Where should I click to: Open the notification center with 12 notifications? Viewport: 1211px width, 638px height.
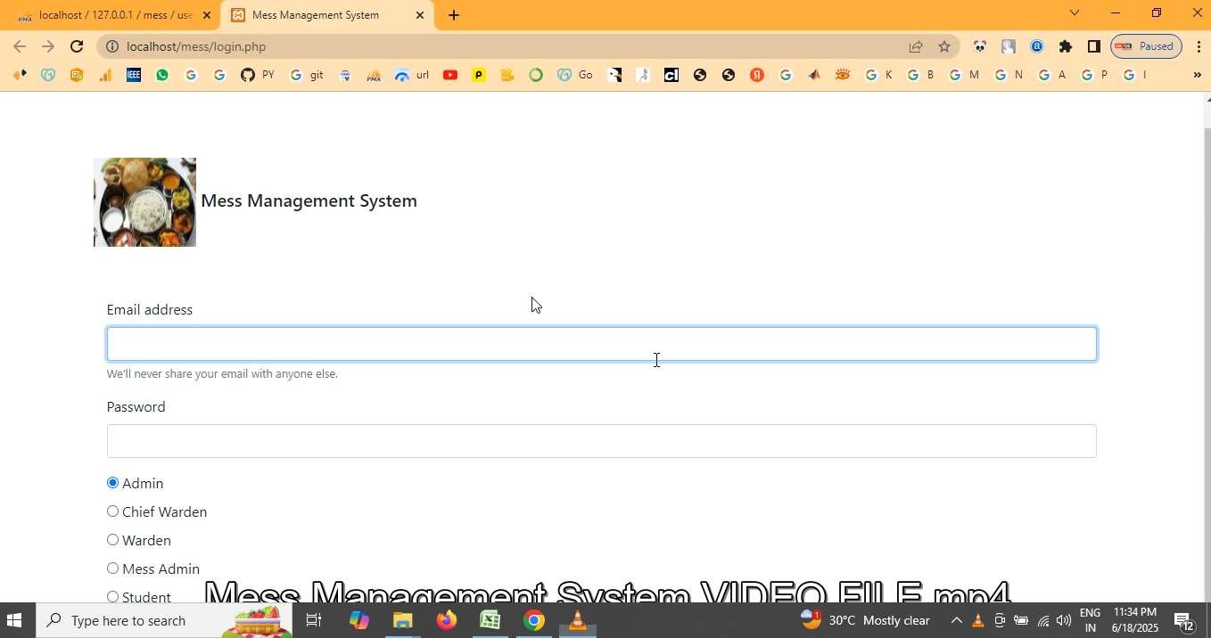click(x=1184, y=620)
